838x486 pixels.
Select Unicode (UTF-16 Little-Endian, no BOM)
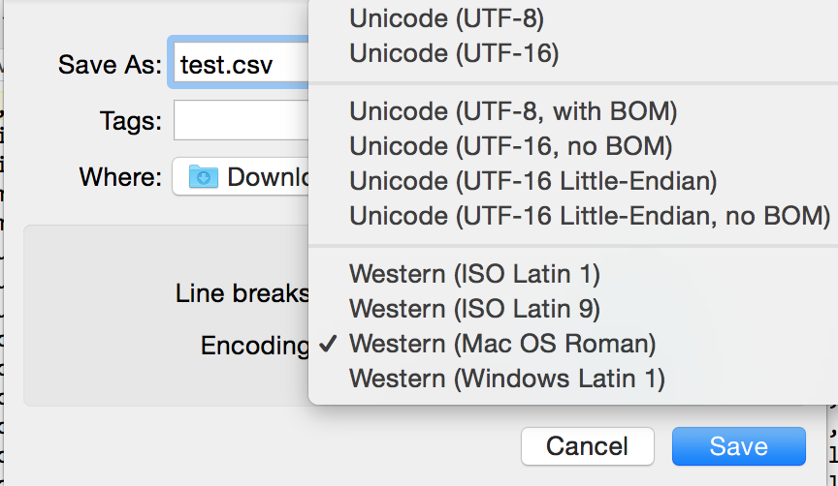[573, 216]
